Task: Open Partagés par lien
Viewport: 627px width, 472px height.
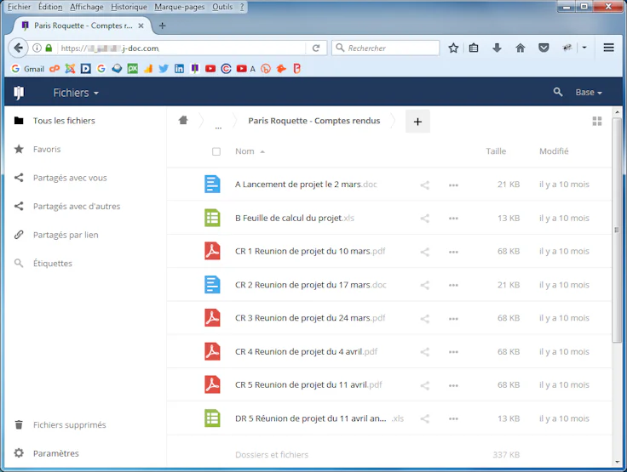Action: (66, 235)
